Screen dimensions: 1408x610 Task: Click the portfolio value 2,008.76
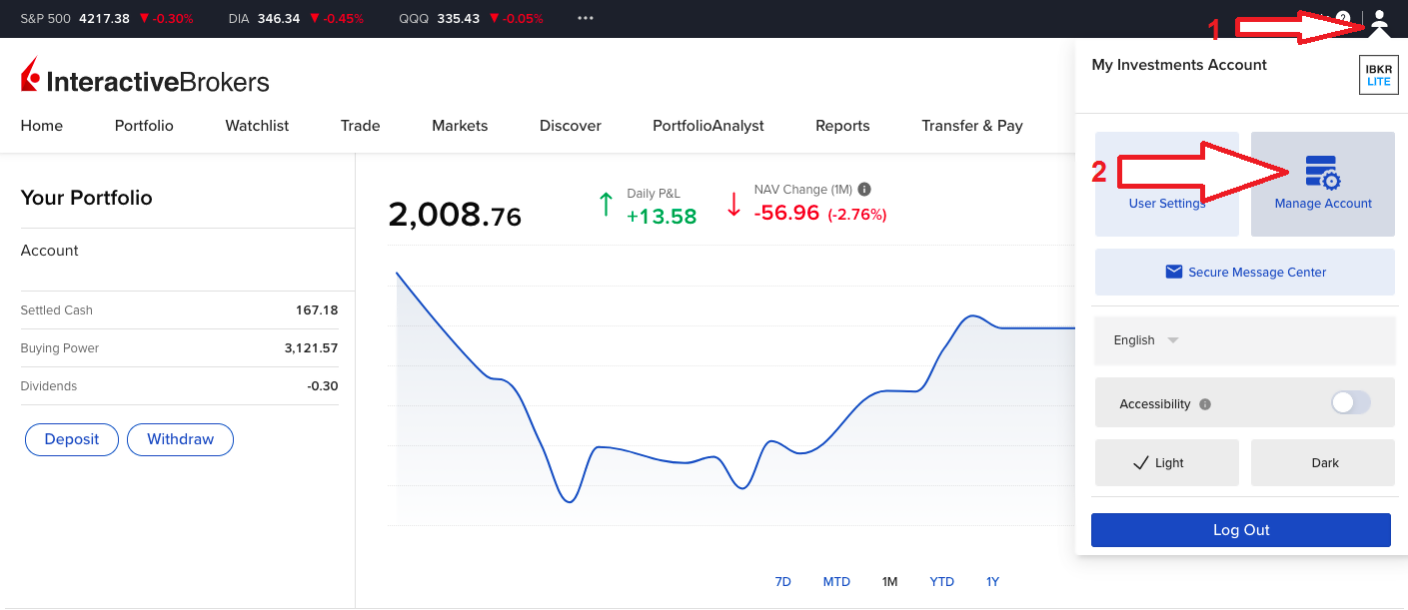click(x=455, y=215)
